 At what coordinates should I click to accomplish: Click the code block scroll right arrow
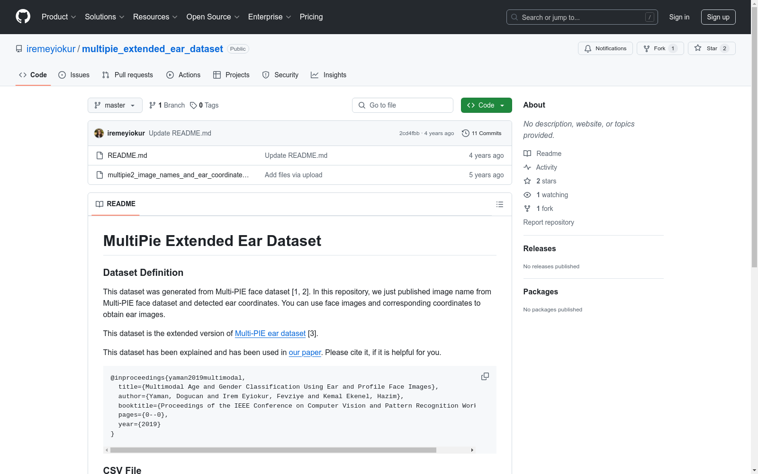pyautogui.click(x=472, y=450)
